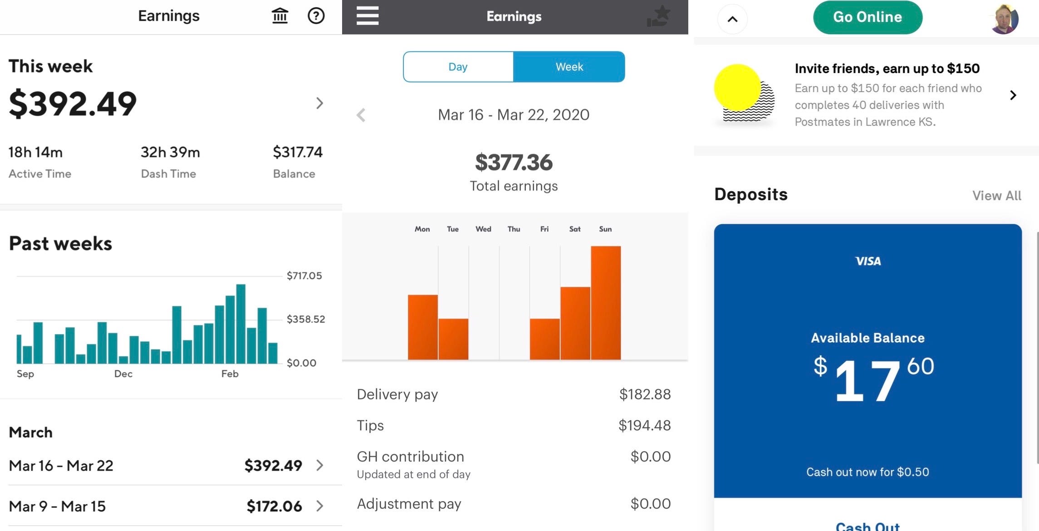Open Mar 9 - Mar 15 row chevron

pyautogui.click(x=320, y=506)
